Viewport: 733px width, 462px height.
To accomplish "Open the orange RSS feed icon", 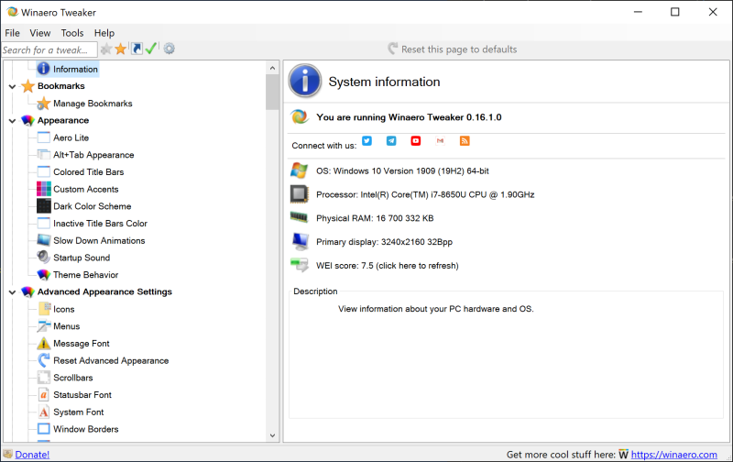I will 465,141.
